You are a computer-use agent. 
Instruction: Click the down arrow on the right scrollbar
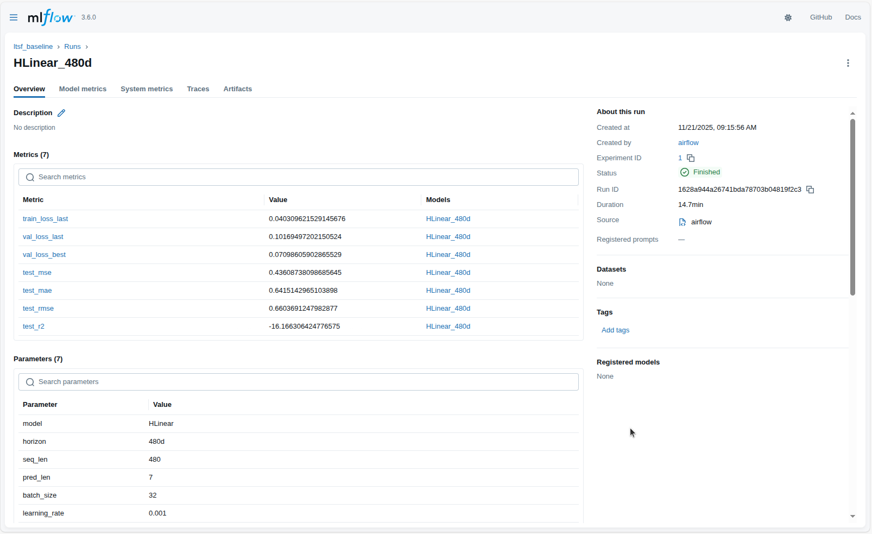[852, 517]
